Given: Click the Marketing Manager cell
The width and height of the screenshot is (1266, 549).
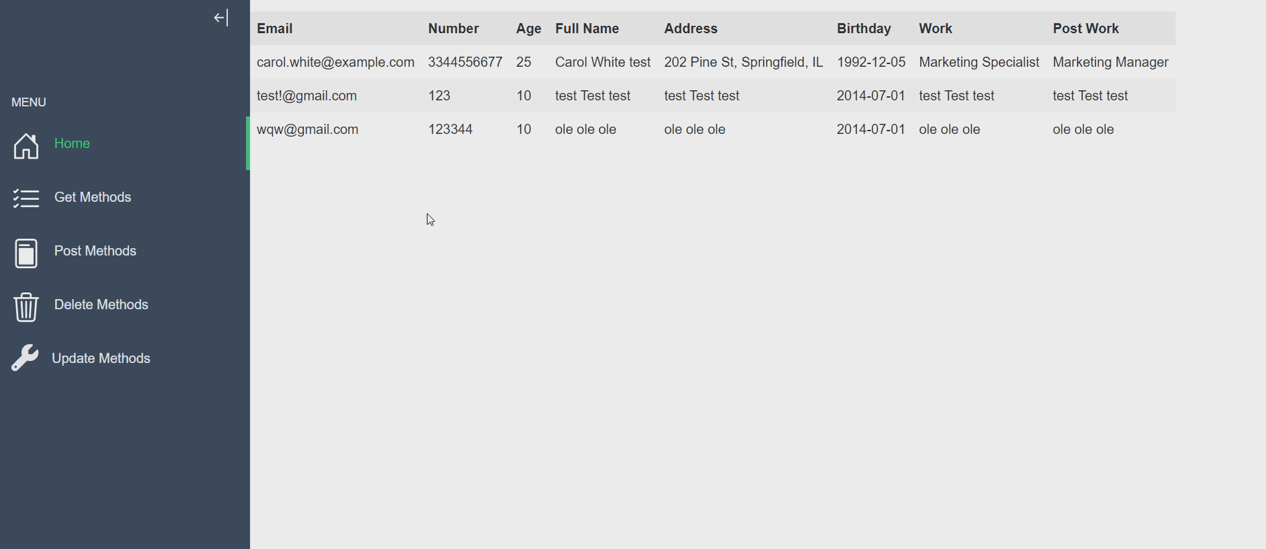Looking at the screenshot, I should pos(1111,63).
